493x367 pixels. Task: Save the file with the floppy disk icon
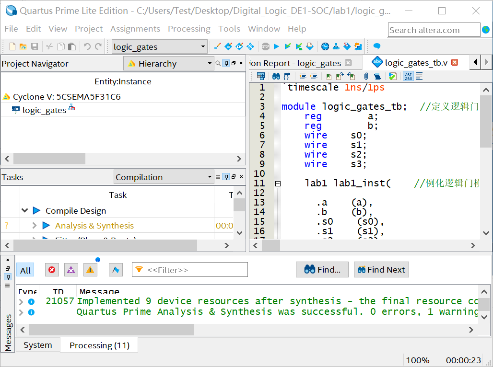[x=34, y=46]
